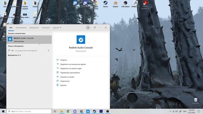The width and height of the screenshot is (203, 114).
Task: Open the volume control in system tray
Action: click(177, 111)
